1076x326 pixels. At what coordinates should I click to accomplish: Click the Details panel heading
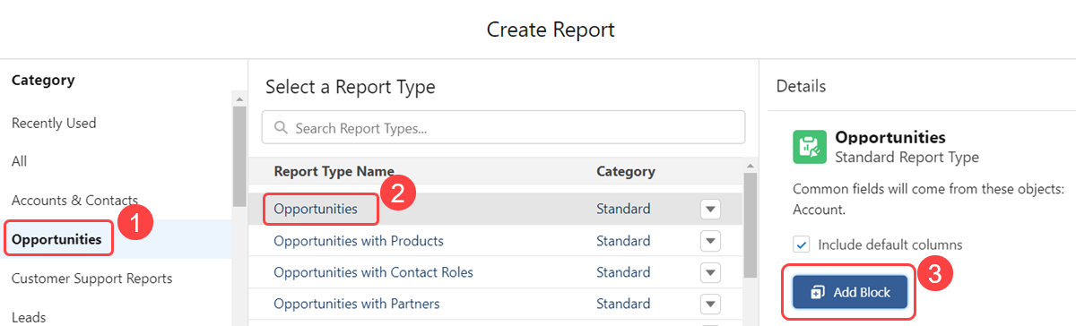pos(801,87)
